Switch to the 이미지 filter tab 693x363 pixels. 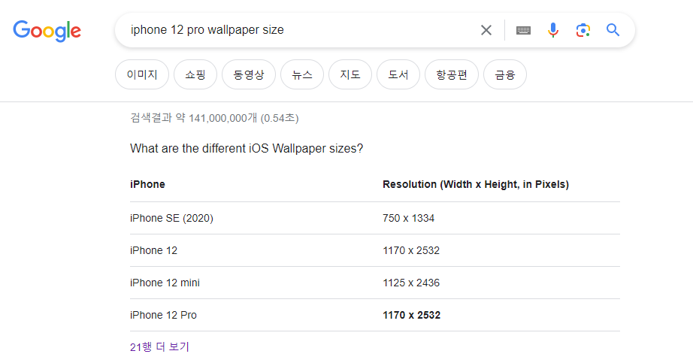coord(142,74)
